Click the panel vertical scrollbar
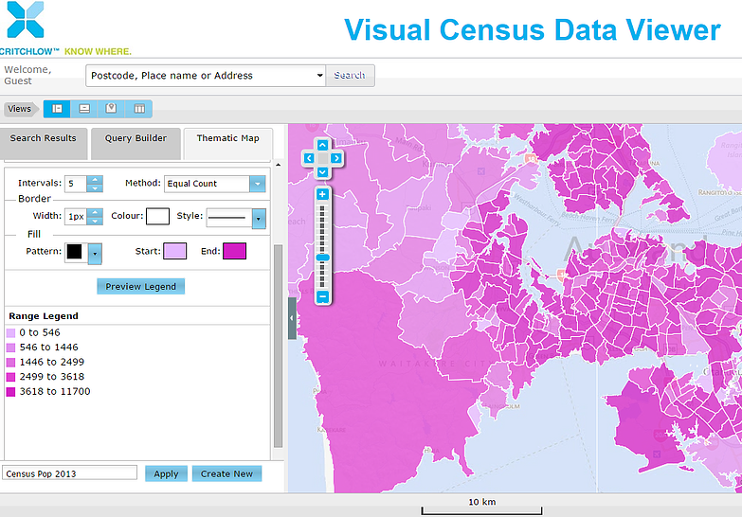This screenshot has height=517, width=742. pos(279,346)
